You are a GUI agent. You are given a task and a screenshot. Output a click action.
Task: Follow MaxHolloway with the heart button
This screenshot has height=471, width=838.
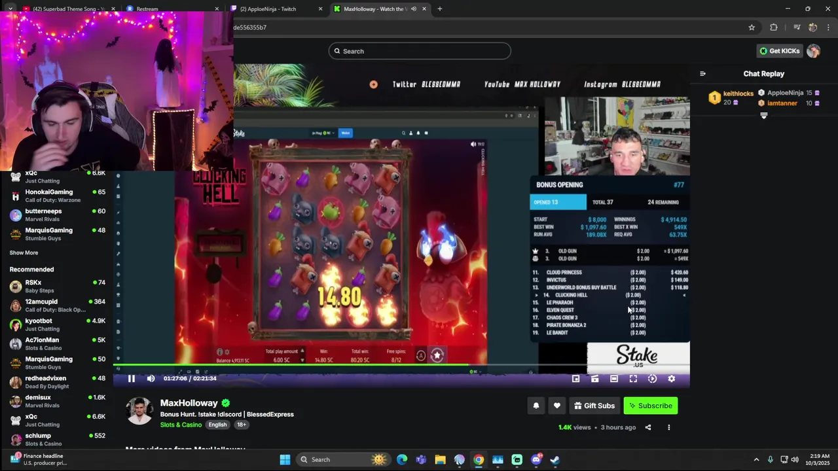557,406
